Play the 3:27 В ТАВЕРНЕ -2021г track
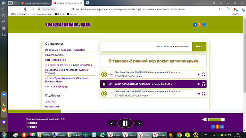 tap(104, 94)
